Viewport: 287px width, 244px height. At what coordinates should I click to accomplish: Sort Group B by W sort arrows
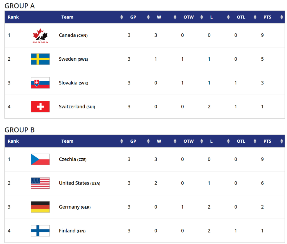(175, 141)
